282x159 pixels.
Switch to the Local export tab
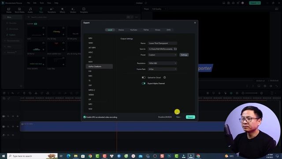110,30
